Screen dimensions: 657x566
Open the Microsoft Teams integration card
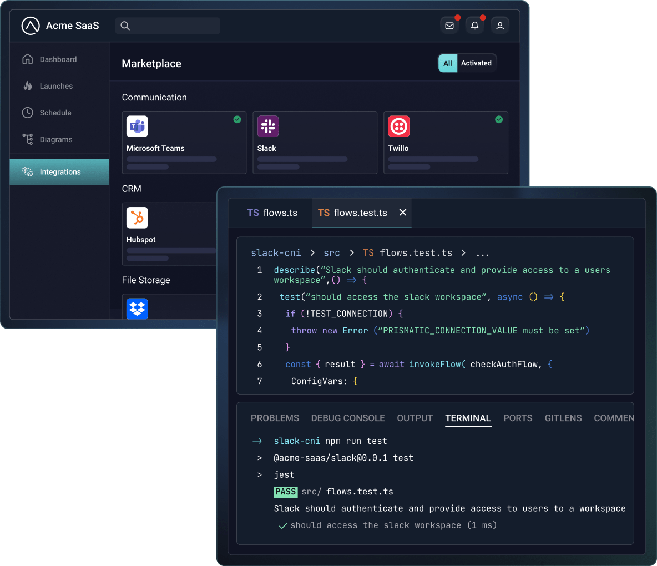(x=184, y=143)
